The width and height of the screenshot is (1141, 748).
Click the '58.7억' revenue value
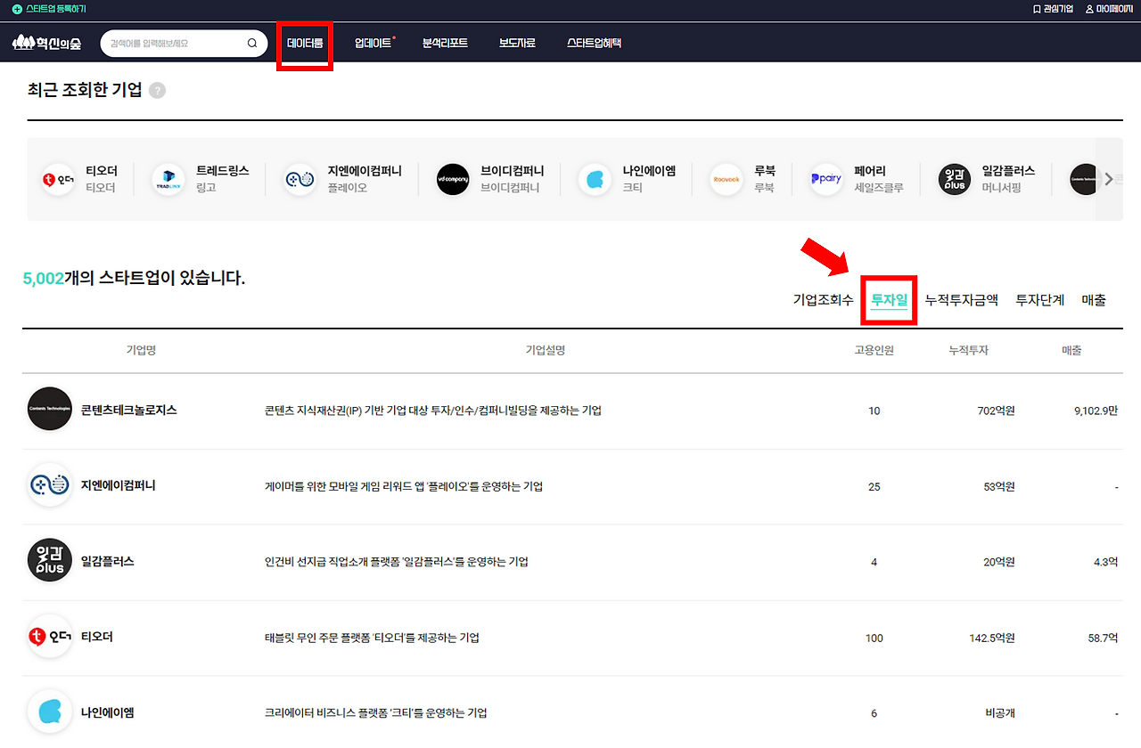(1104, 638)
